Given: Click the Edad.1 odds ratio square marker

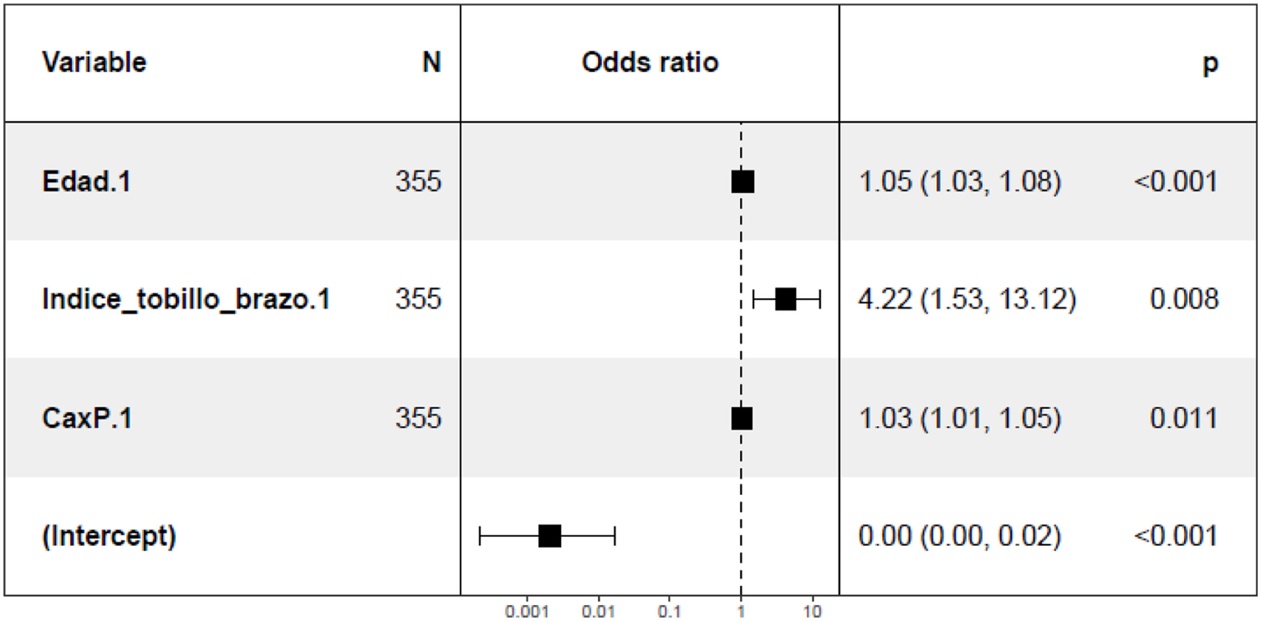Looking at the screenshot, I should (742, 182).
